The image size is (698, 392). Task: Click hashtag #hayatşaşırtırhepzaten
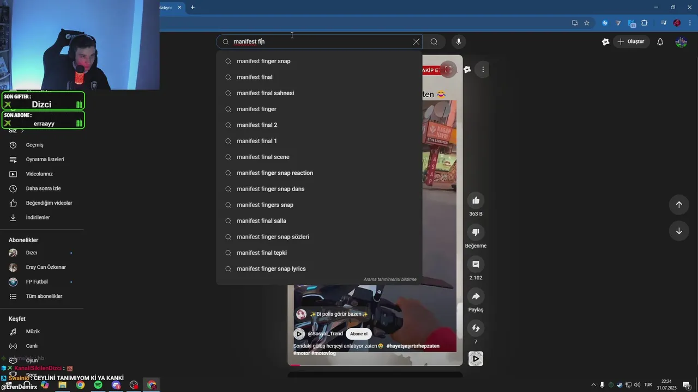click(413, 346)
